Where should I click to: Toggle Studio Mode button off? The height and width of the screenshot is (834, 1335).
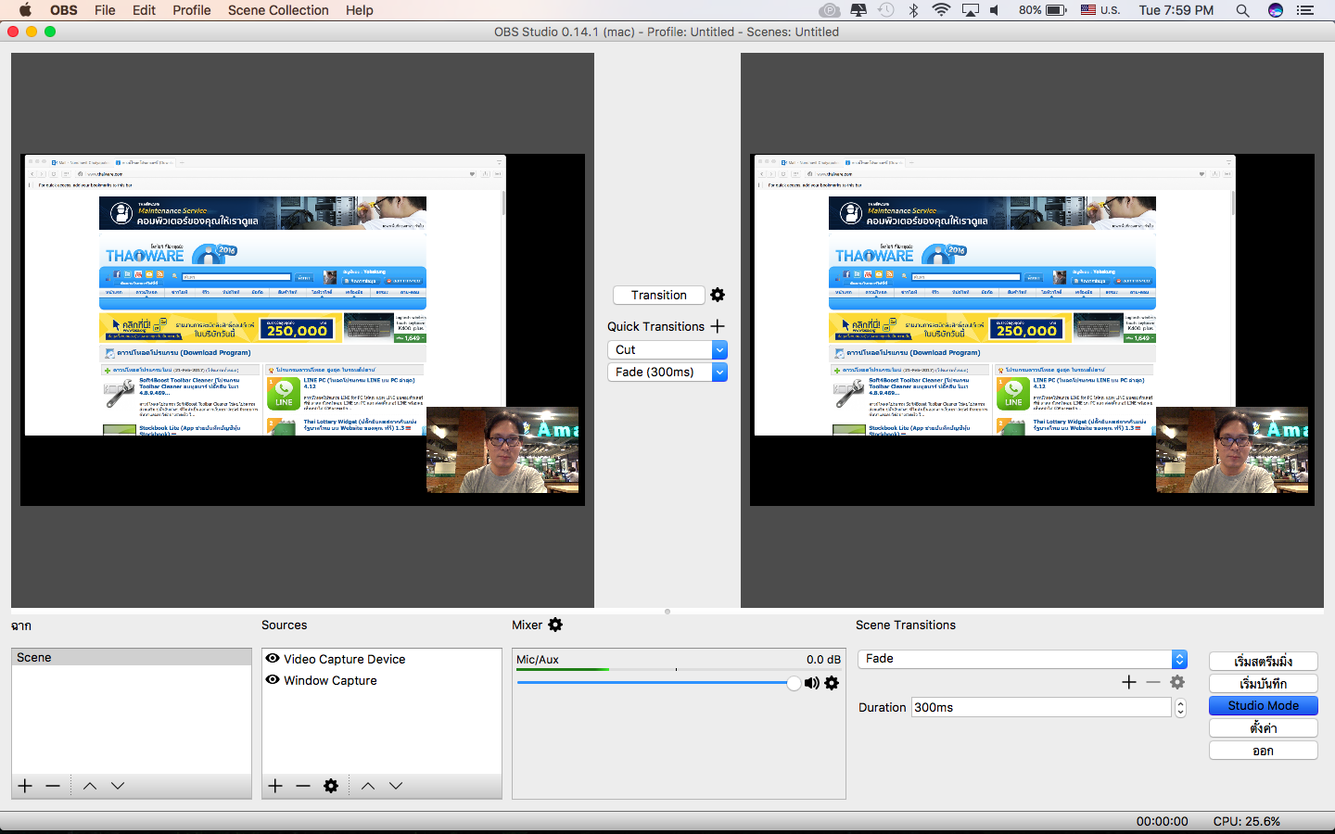tap(1263, 705)
